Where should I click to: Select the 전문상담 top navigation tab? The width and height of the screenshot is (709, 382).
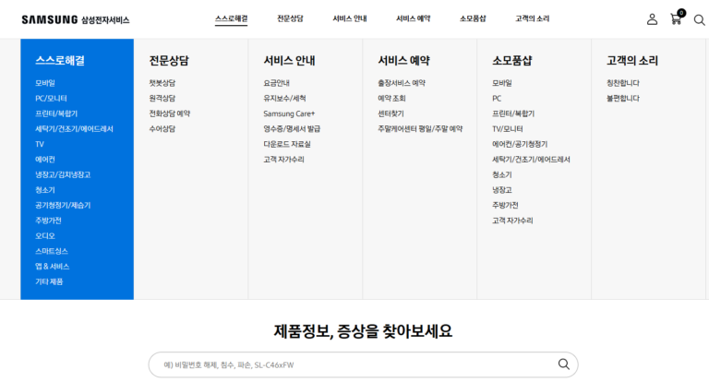[x=290, y=18]
